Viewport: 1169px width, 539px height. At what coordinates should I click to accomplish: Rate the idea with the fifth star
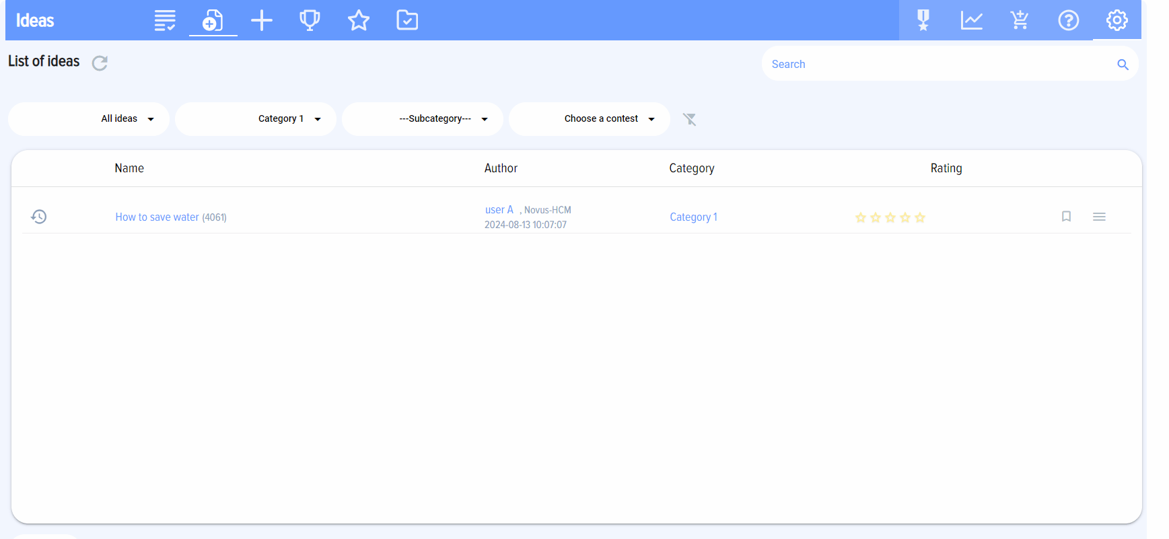pyautogui.click(x=920, y=217)
